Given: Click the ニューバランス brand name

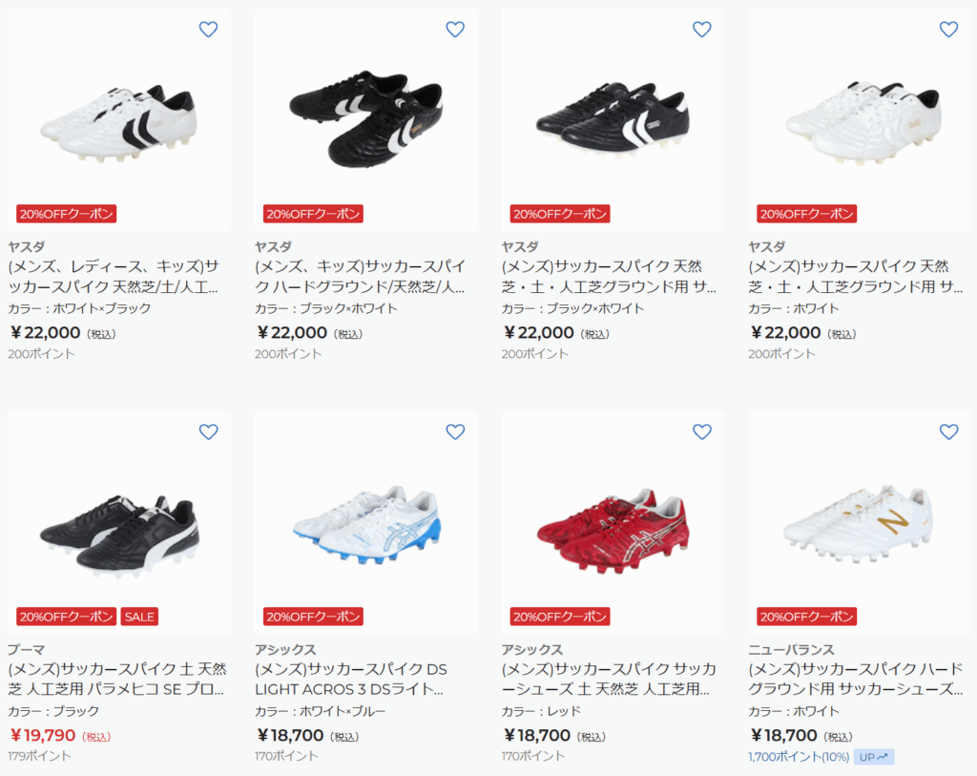Looking at the screenshot, I should 791,649.
